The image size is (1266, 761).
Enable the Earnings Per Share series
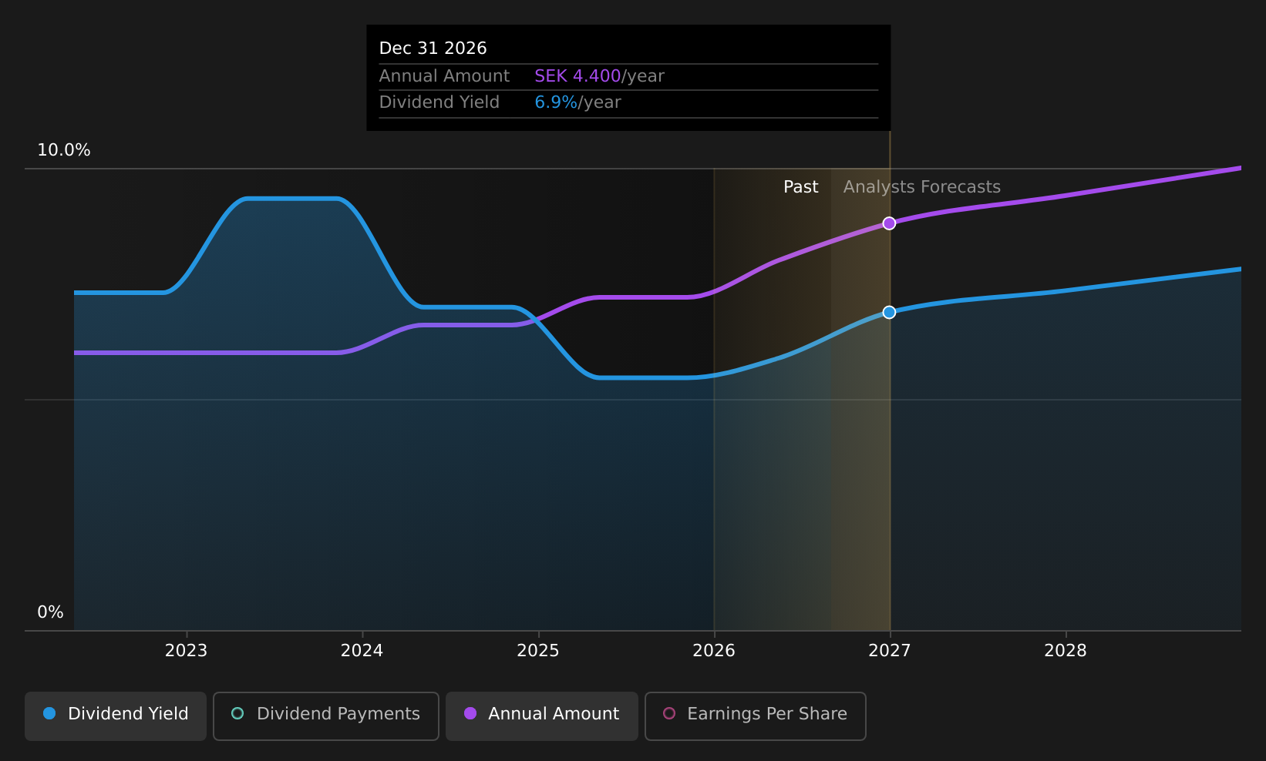pyautogui.click(x=756, y=716)
